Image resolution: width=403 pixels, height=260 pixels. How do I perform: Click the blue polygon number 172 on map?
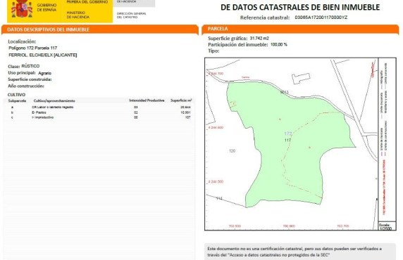click(288, 134)
